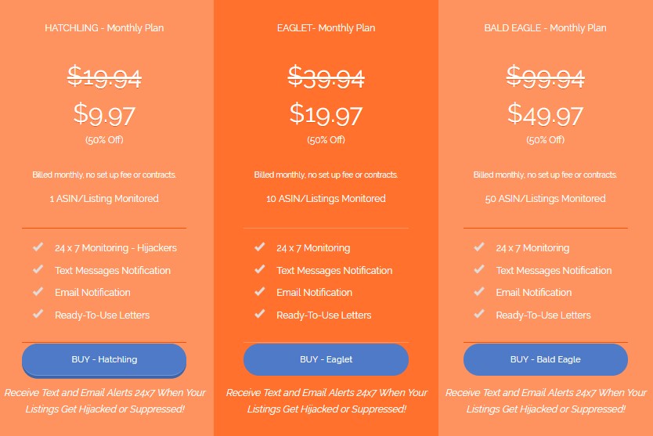Click Hatchling Text Messages Notification checkmark
The height and width of the screenshot is (436, 653).
point(38,269)
